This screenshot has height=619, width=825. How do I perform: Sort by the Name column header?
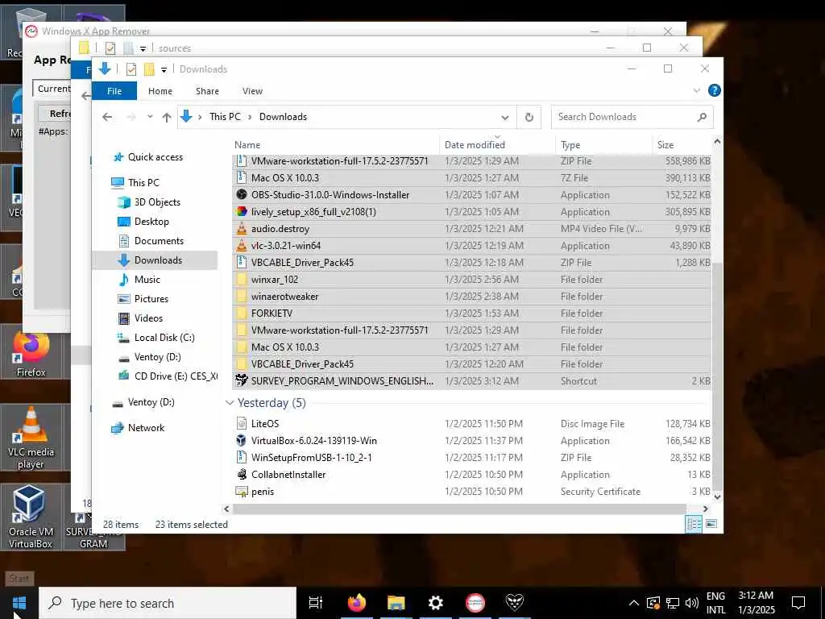click(336, 145)
